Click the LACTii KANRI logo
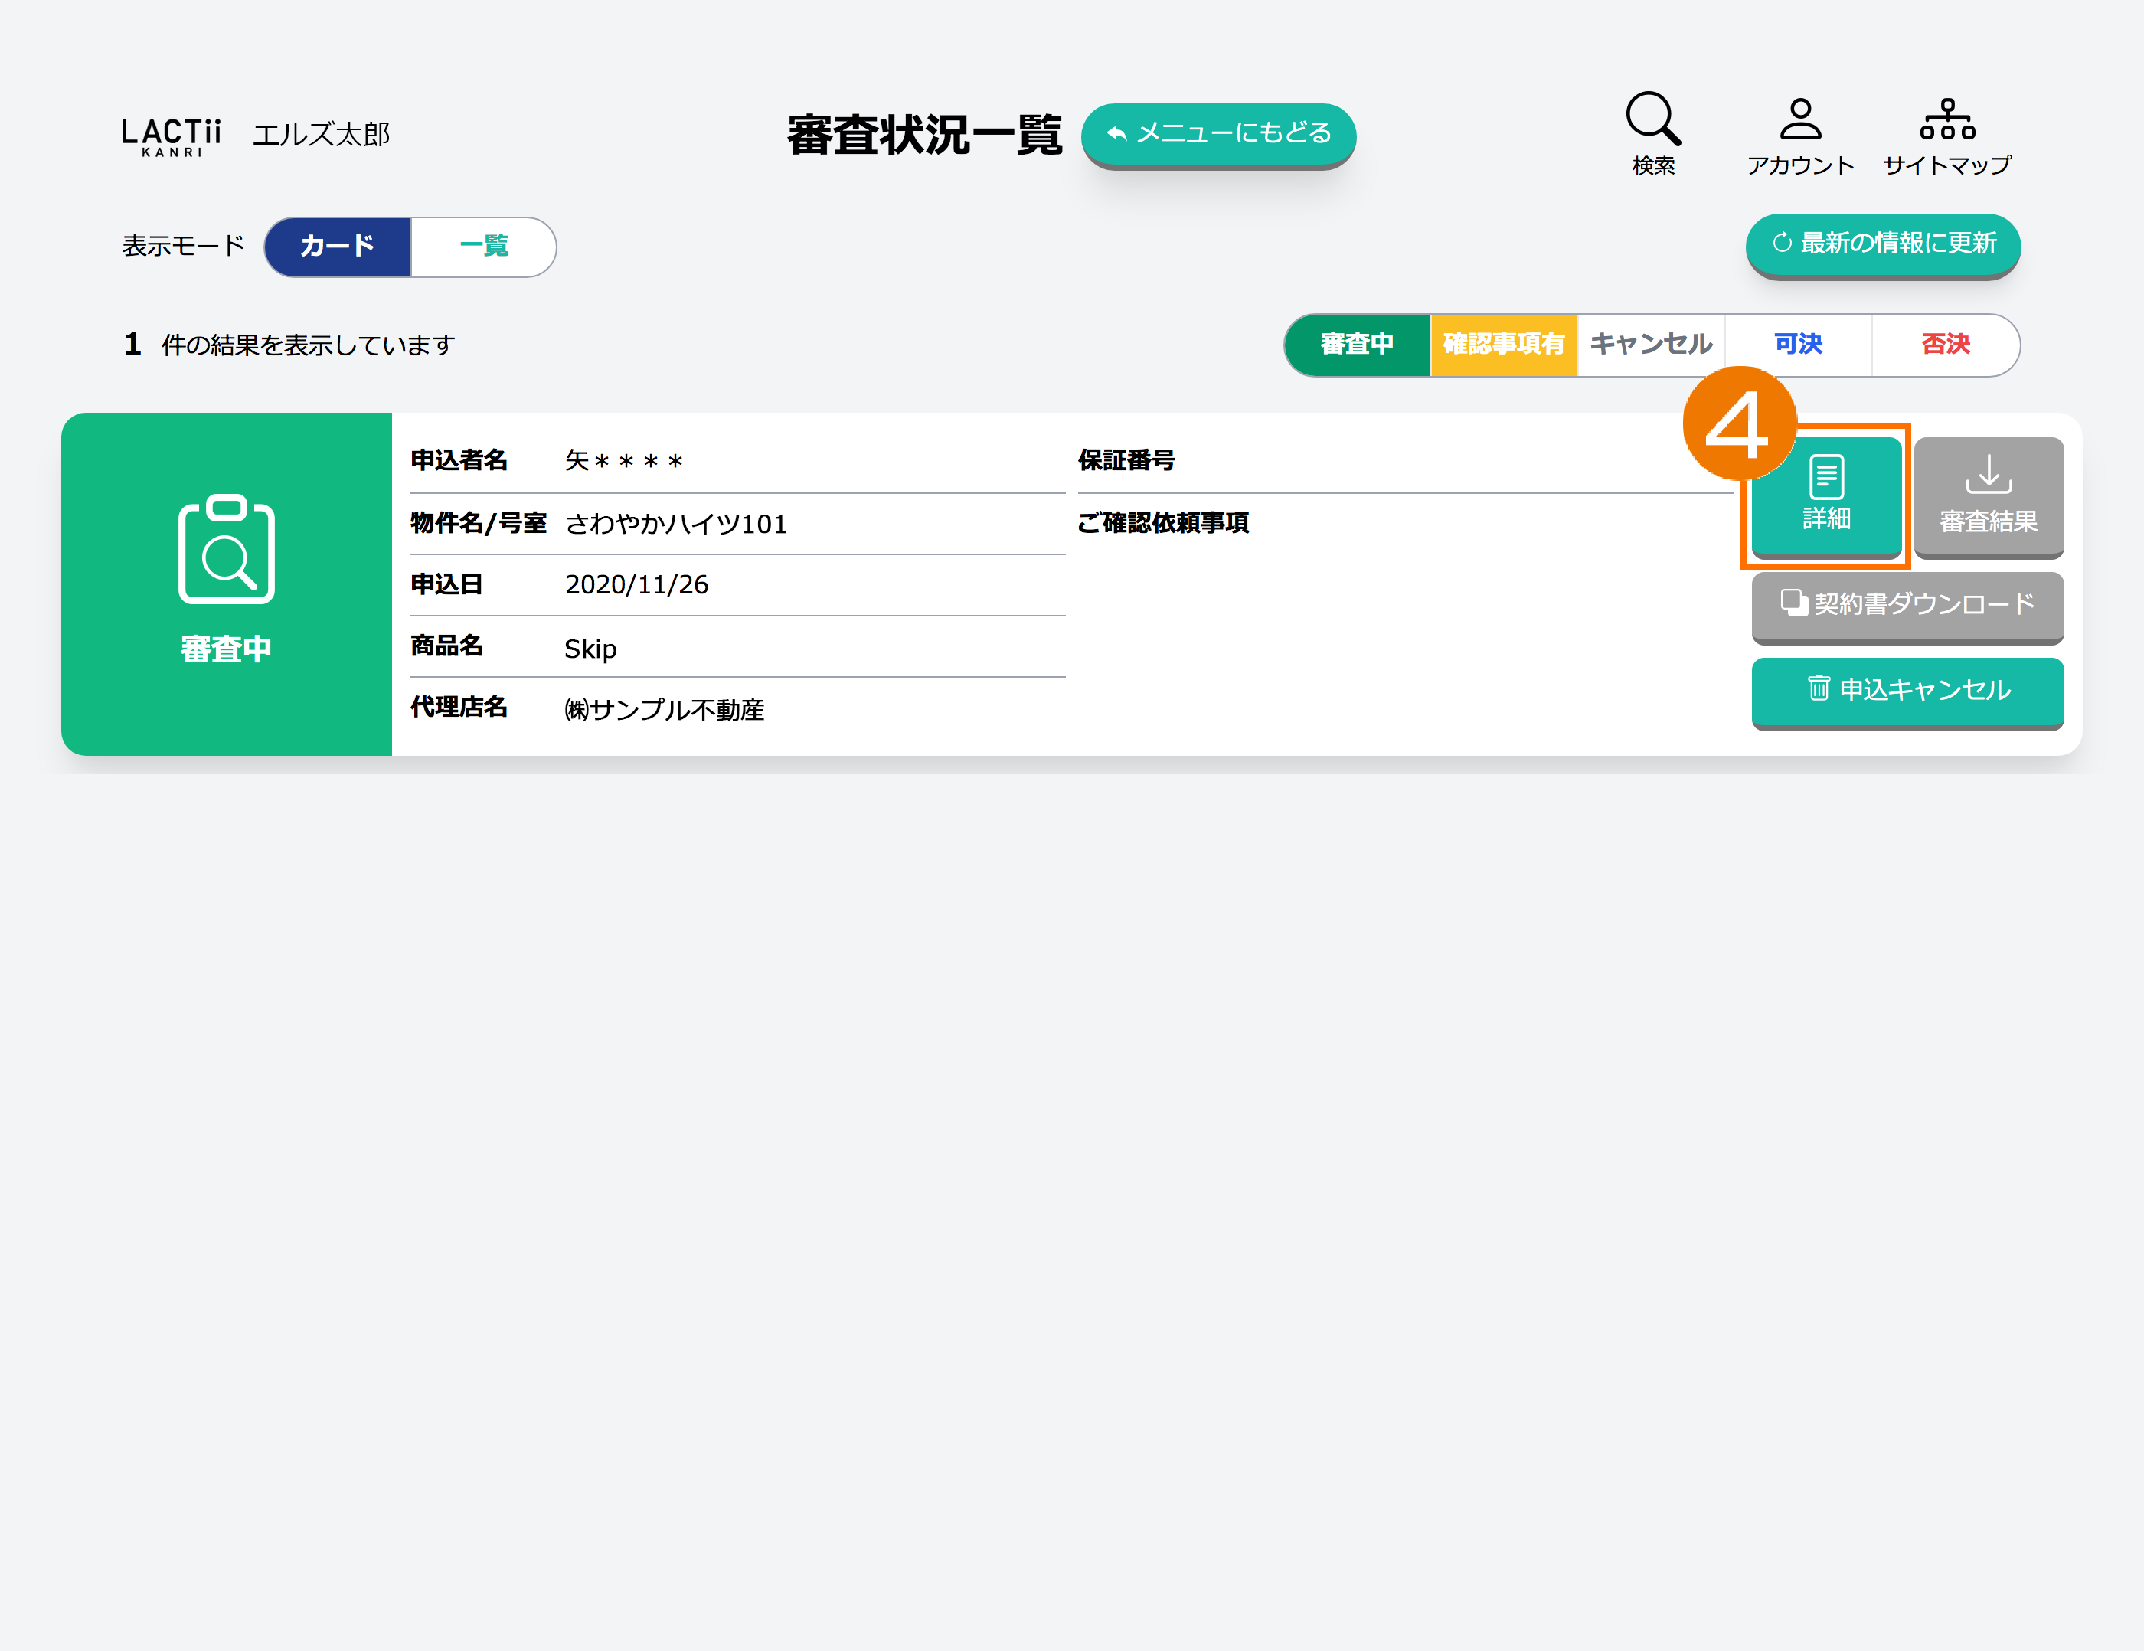The width and height of the screenshot is (2144, 1651). pyautogui.click(x=171, y=136)
